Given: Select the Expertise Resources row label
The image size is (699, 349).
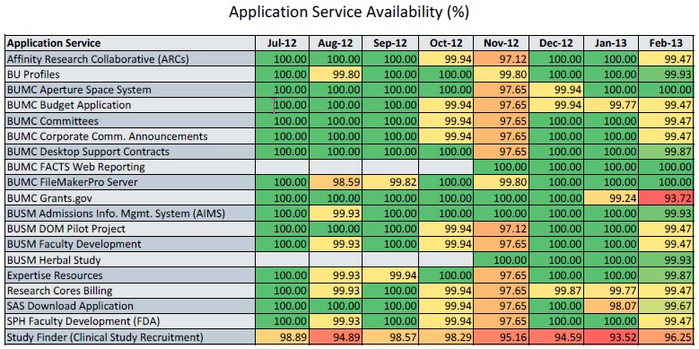Looking at the screenshot, I should [x=130, y=275].
